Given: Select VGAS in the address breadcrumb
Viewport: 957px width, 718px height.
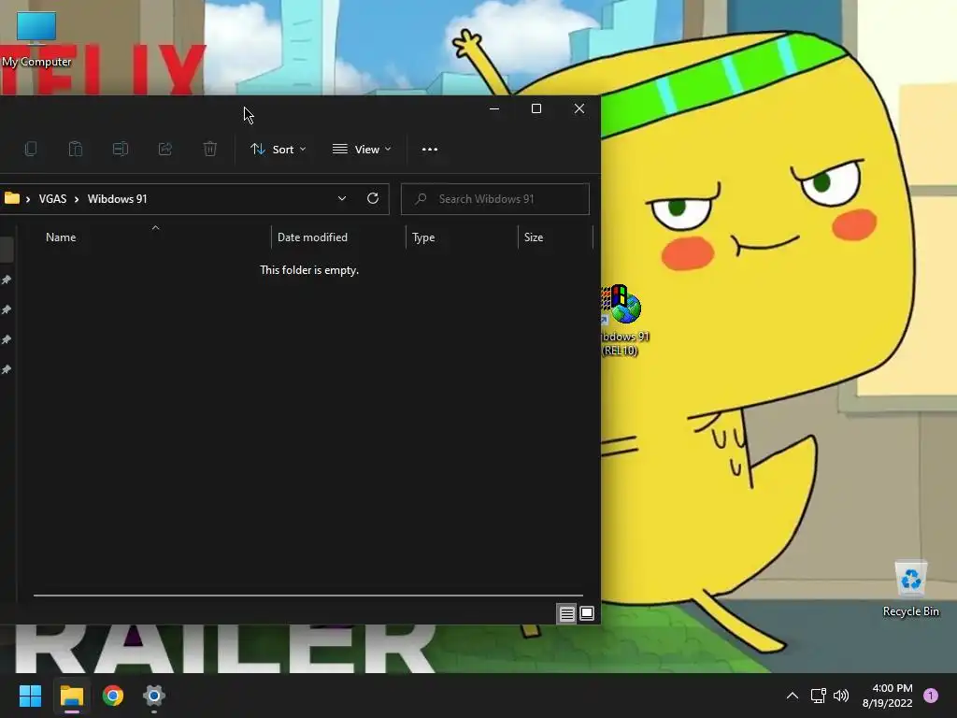Looking at the screenshot, I should pyautogui.click(x=52, y=199).
